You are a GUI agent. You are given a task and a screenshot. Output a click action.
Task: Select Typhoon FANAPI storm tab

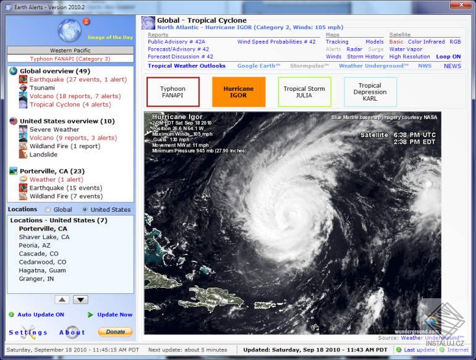click(x=172, y=92)
